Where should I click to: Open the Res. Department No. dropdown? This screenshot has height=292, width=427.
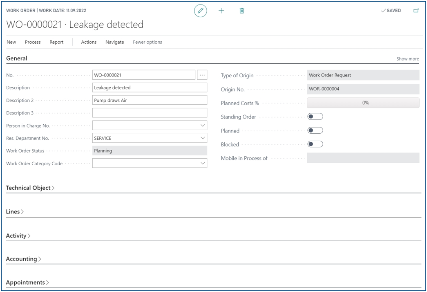point(203,138)
